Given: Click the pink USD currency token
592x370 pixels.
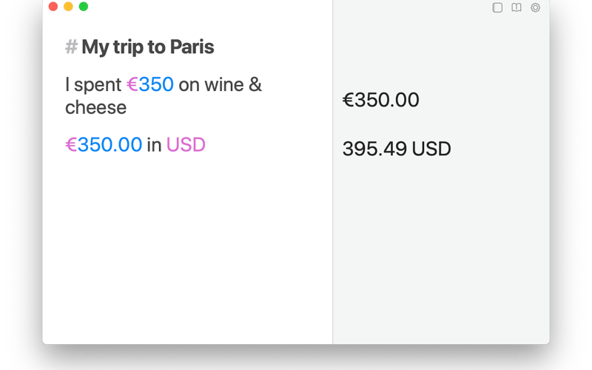Looking at the screenshot, I should click(186, 145).
